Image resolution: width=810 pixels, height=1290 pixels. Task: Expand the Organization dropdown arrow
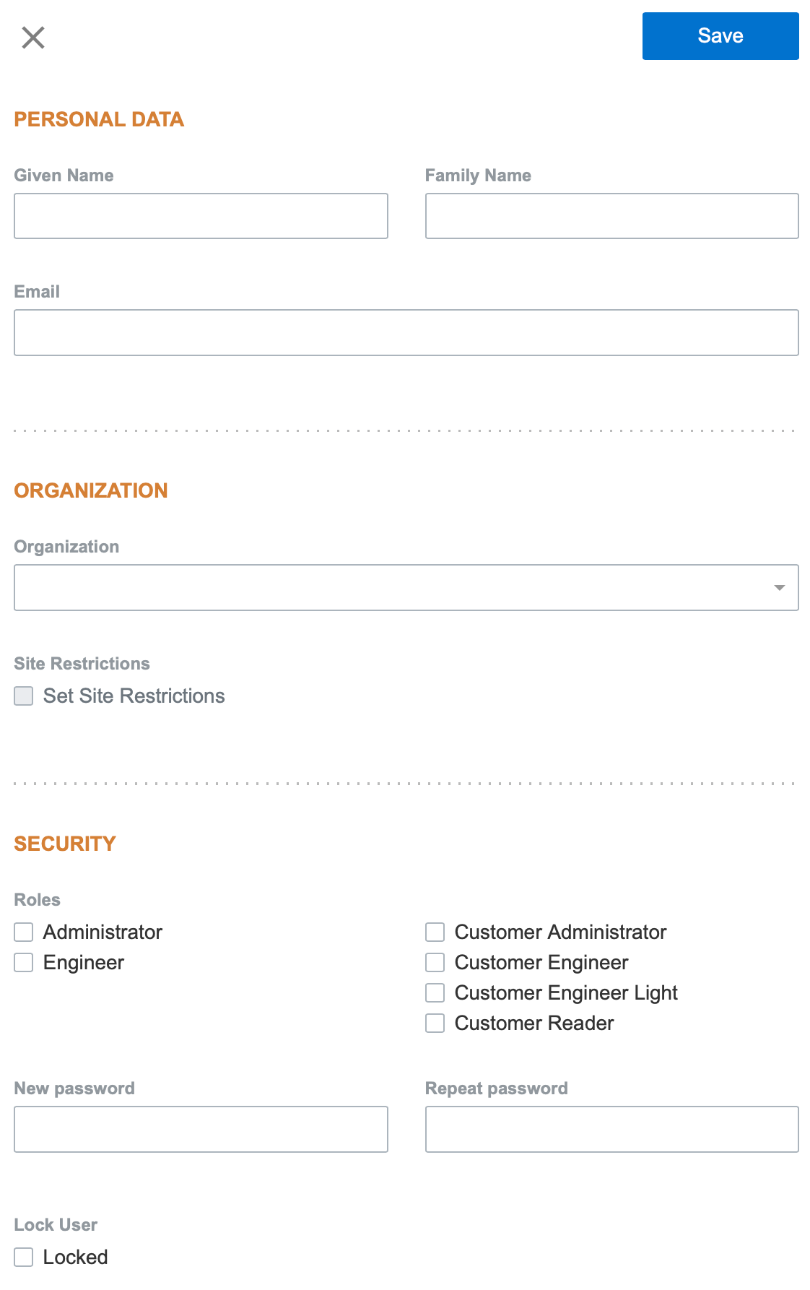(x=779, y=588)
